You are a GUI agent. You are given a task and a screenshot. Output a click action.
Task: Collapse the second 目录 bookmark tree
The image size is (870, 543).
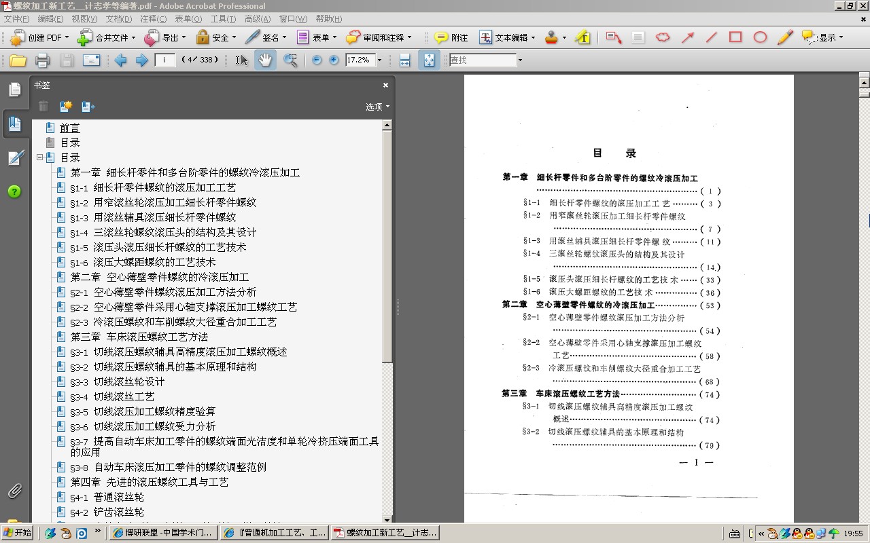click(40, 157)
